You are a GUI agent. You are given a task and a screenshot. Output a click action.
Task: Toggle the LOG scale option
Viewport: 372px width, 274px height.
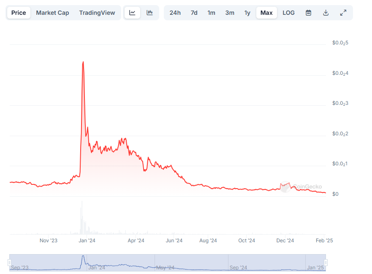[288, 13]
